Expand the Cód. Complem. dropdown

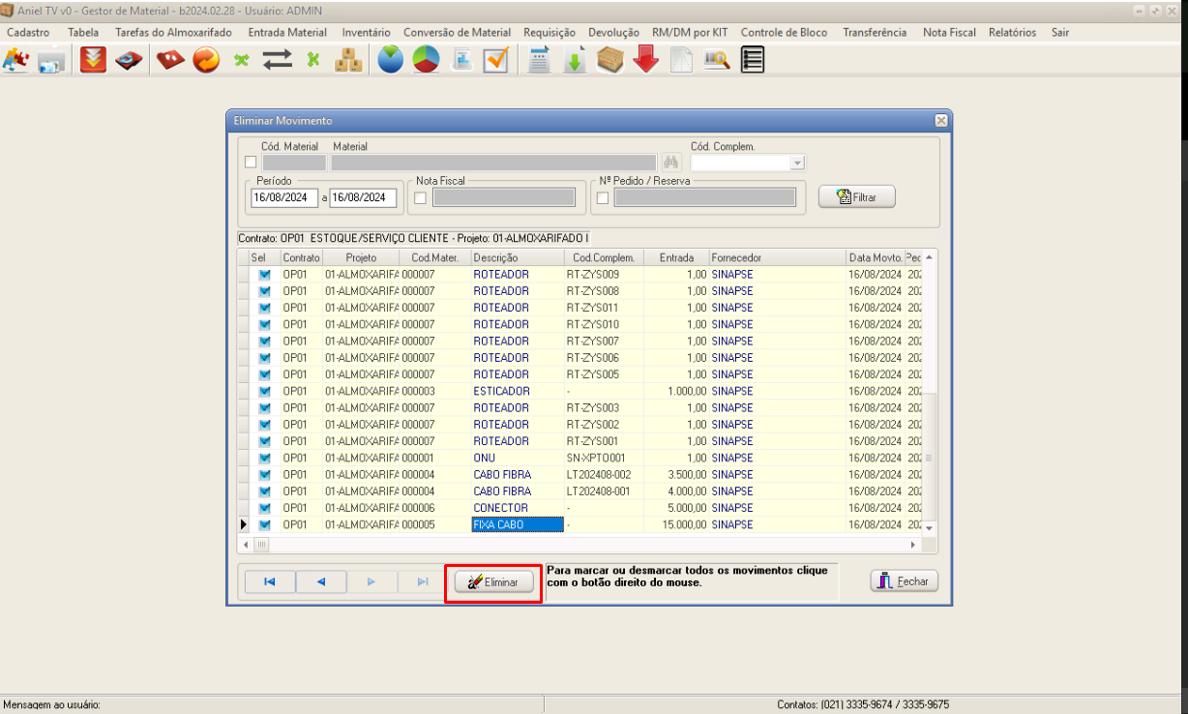(x=797, y=164)
